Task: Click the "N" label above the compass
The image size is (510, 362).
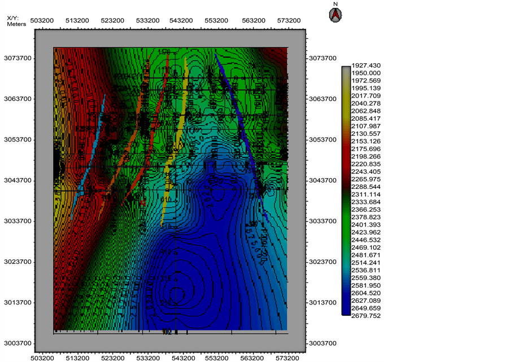Action: click(335, 5)
